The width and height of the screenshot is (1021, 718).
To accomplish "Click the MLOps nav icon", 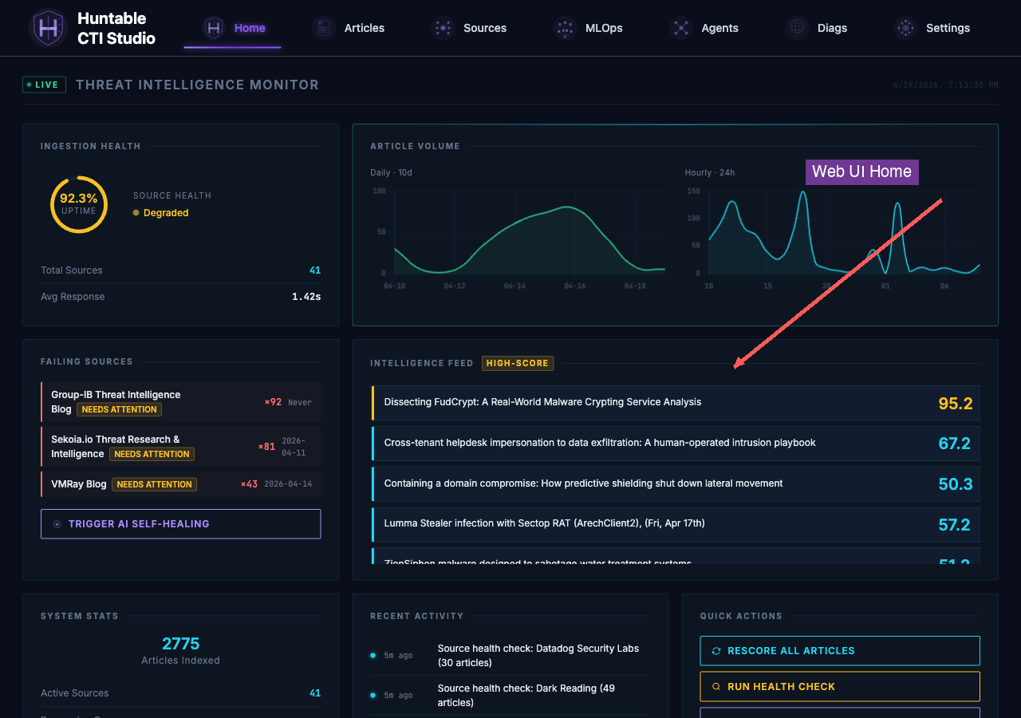I will coord(565,28).
